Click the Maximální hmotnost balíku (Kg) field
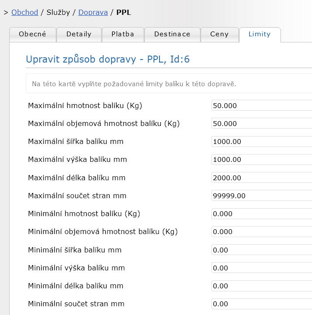Viewport: 312px width, 315px height. point(262,105)
